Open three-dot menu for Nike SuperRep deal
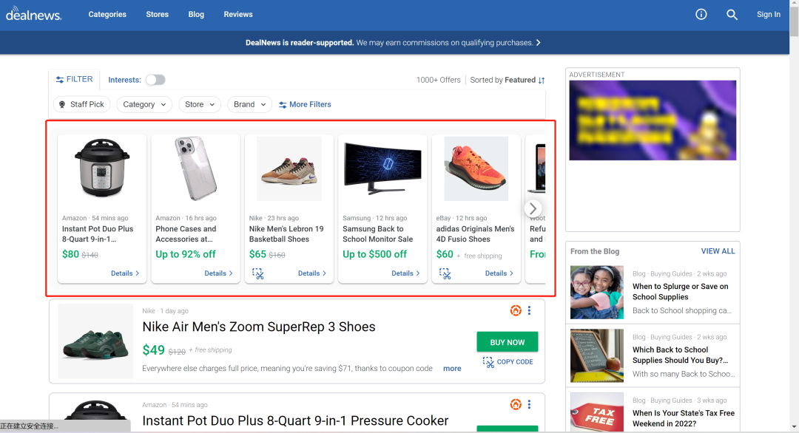 529,310
